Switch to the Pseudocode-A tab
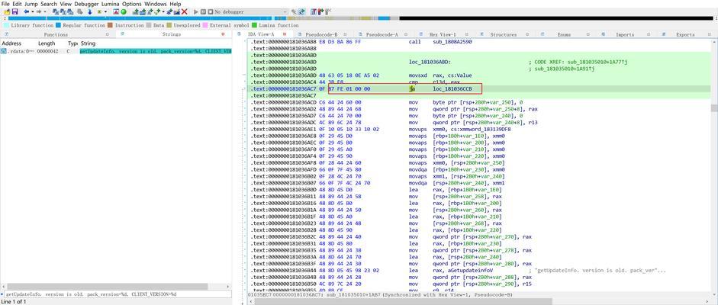This screenshot has width=718, height=305. tap(382, 35)
